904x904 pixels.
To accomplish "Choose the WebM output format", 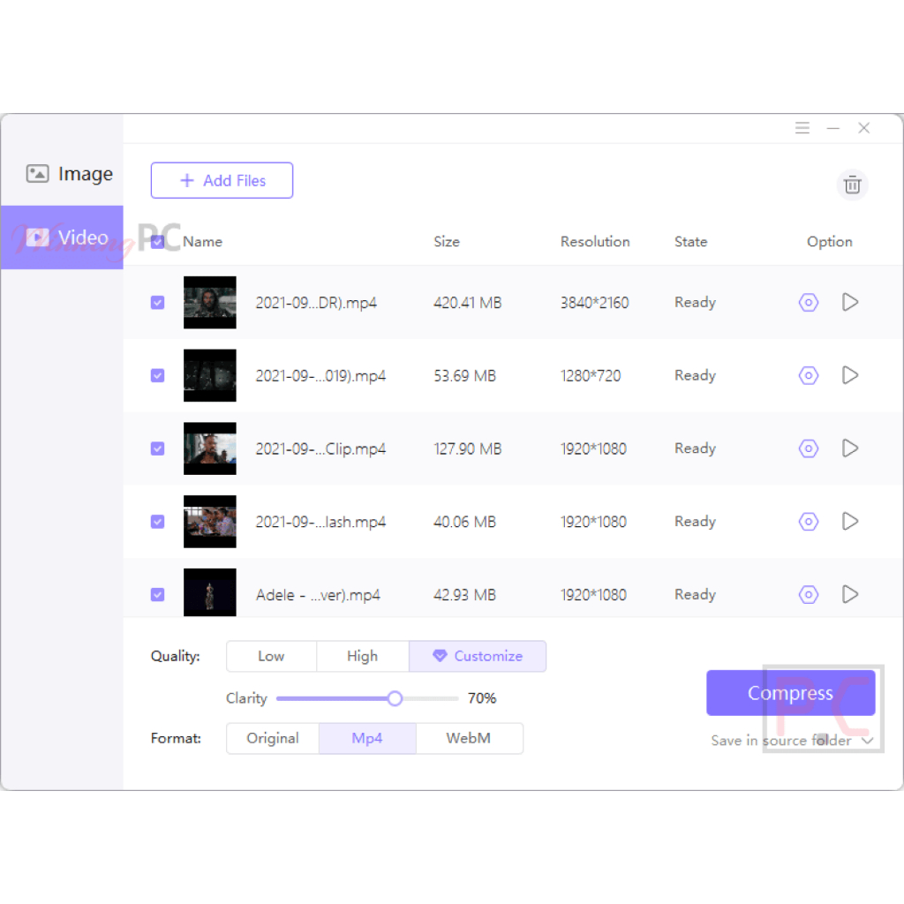I will (468, 739).
